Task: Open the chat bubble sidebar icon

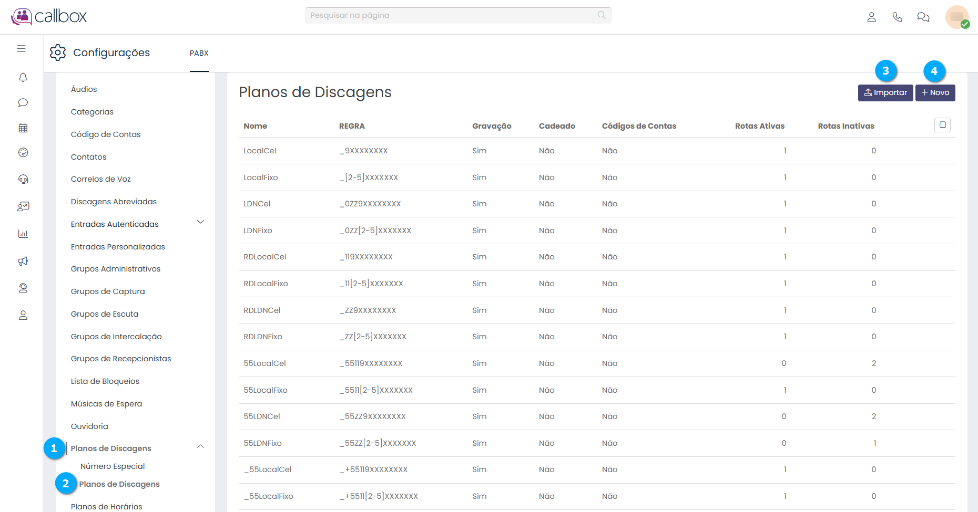Action: coord(23,103)
